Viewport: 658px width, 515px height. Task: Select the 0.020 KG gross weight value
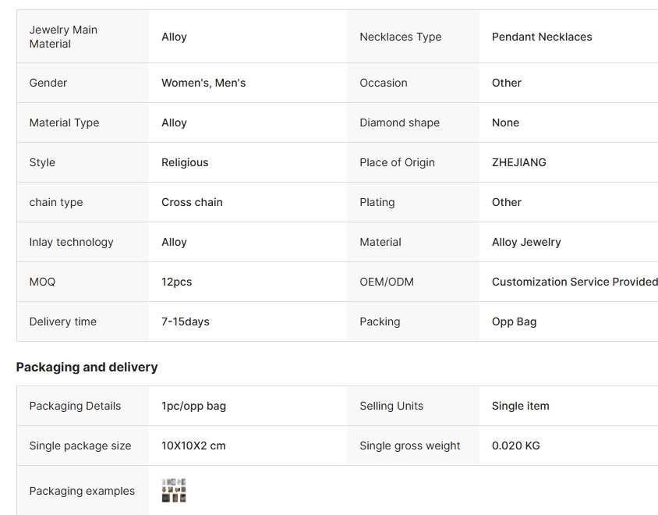515,446
